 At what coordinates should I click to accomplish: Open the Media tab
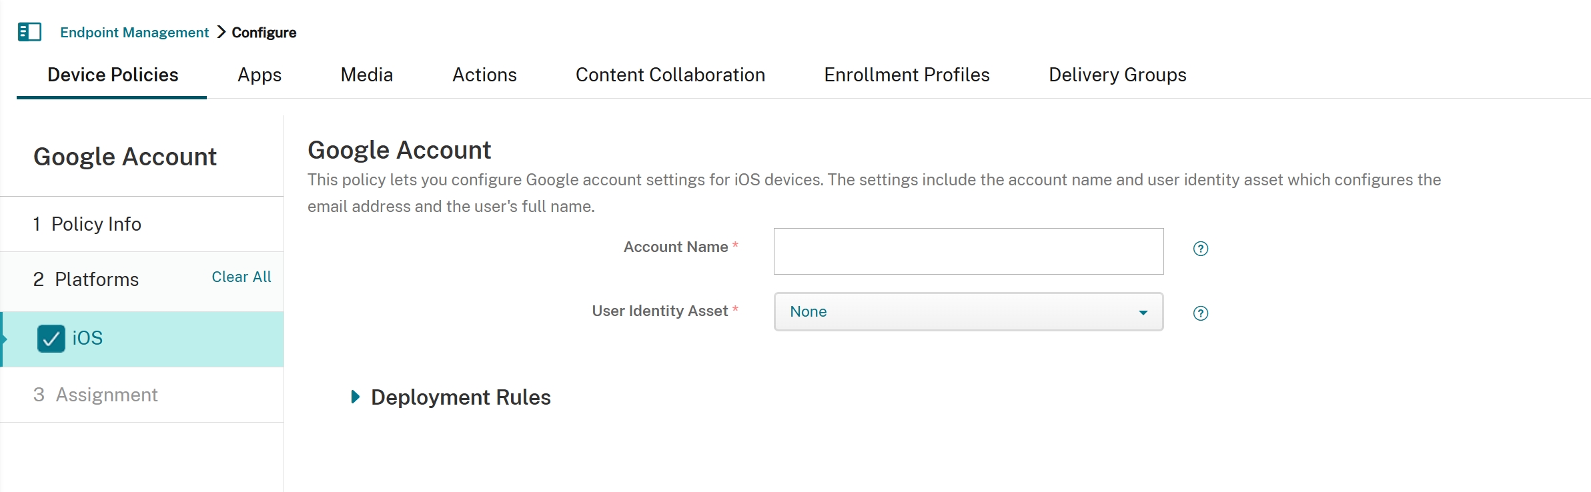366,75
